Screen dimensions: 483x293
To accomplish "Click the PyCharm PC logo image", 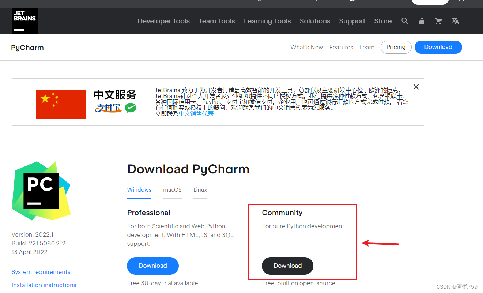I will [x=41, y=191].
